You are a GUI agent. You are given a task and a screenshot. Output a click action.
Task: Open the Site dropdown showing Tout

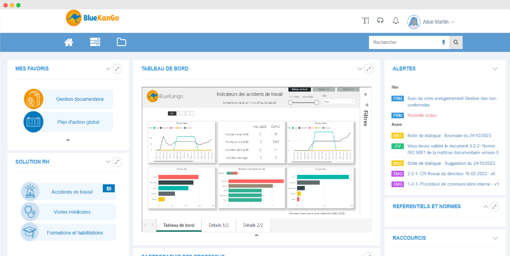pyautogui.click(x=339, y=102)
